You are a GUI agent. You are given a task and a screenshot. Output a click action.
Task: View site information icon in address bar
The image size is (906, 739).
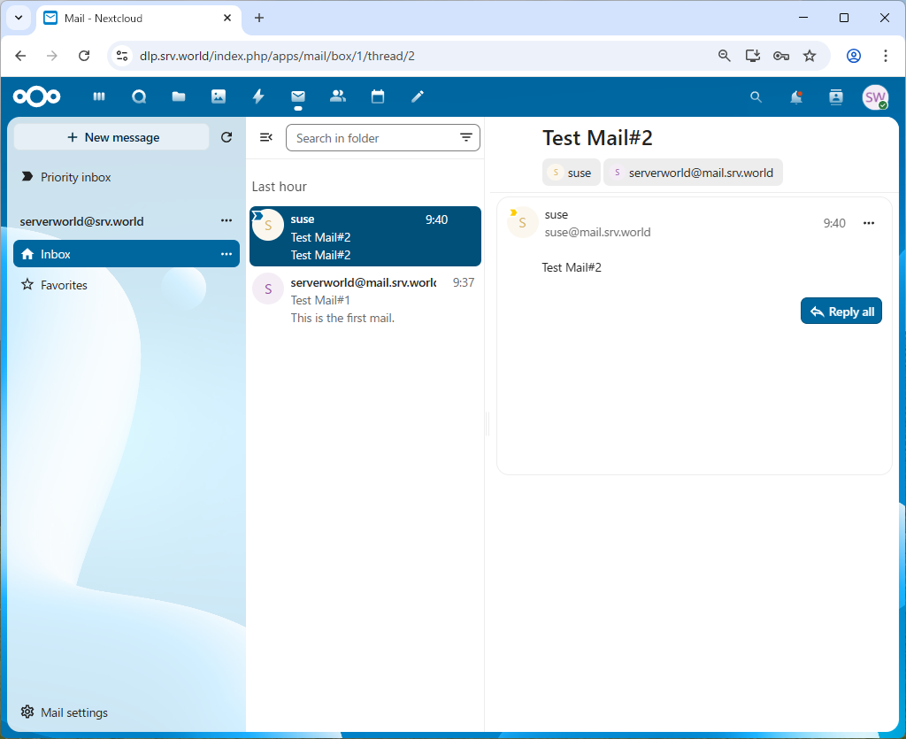(122, 56)
